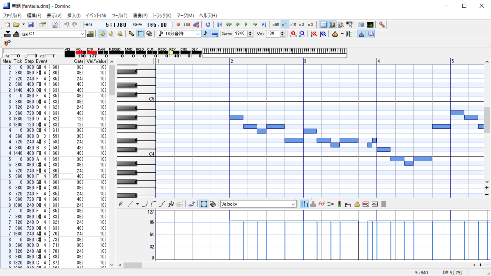Open settings with the wrench icon
This screenshot has height=276, width=491.
point(381,25)
